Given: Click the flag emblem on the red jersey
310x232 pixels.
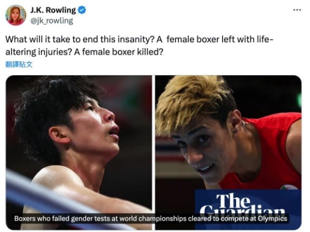Looking at the screenshot, I should 289,187.
